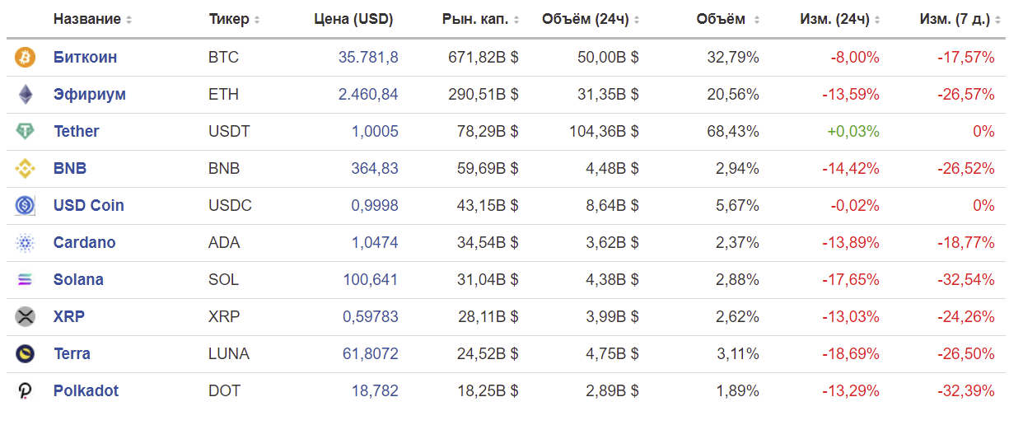Click volume share 68,43%
Viewport: 1009px width, 425px height.
click(x=733, y=132)
